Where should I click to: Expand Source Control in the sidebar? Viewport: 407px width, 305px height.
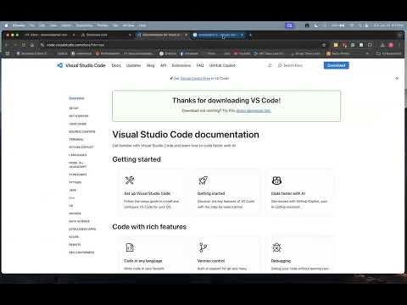(x=82, y=131)
